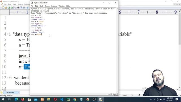The height and width of the screenshot is (102, 181).
Task: Click the Ln: 12 status indicator
Action: [110, 94]
